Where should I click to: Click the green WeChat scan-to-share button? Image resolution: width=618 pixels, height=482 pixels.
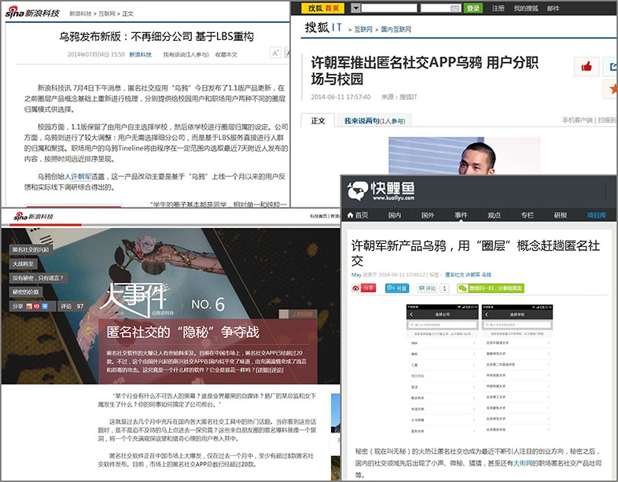(491, 288)
